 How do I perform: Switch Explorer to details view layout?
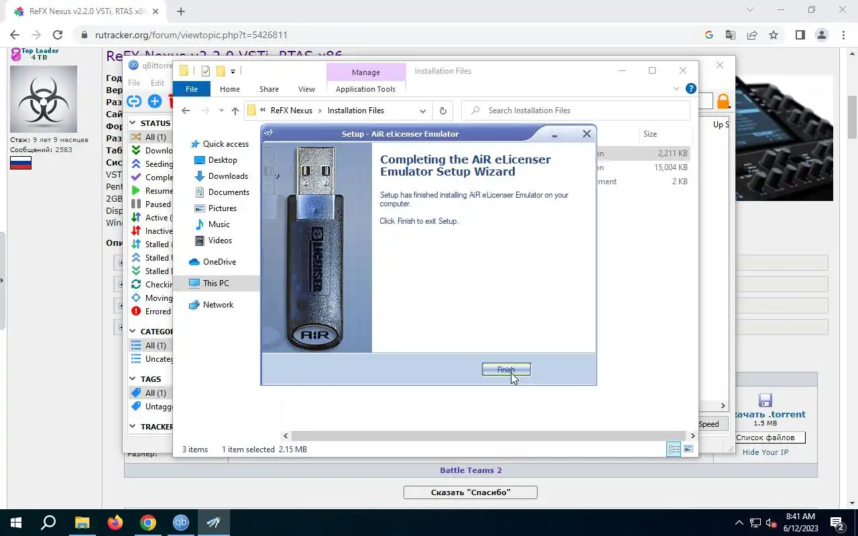point(674,450)
